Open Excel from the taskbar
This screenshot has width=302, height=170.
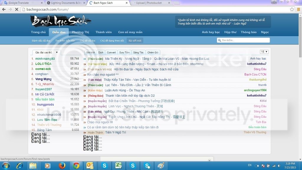click(118, 166)
